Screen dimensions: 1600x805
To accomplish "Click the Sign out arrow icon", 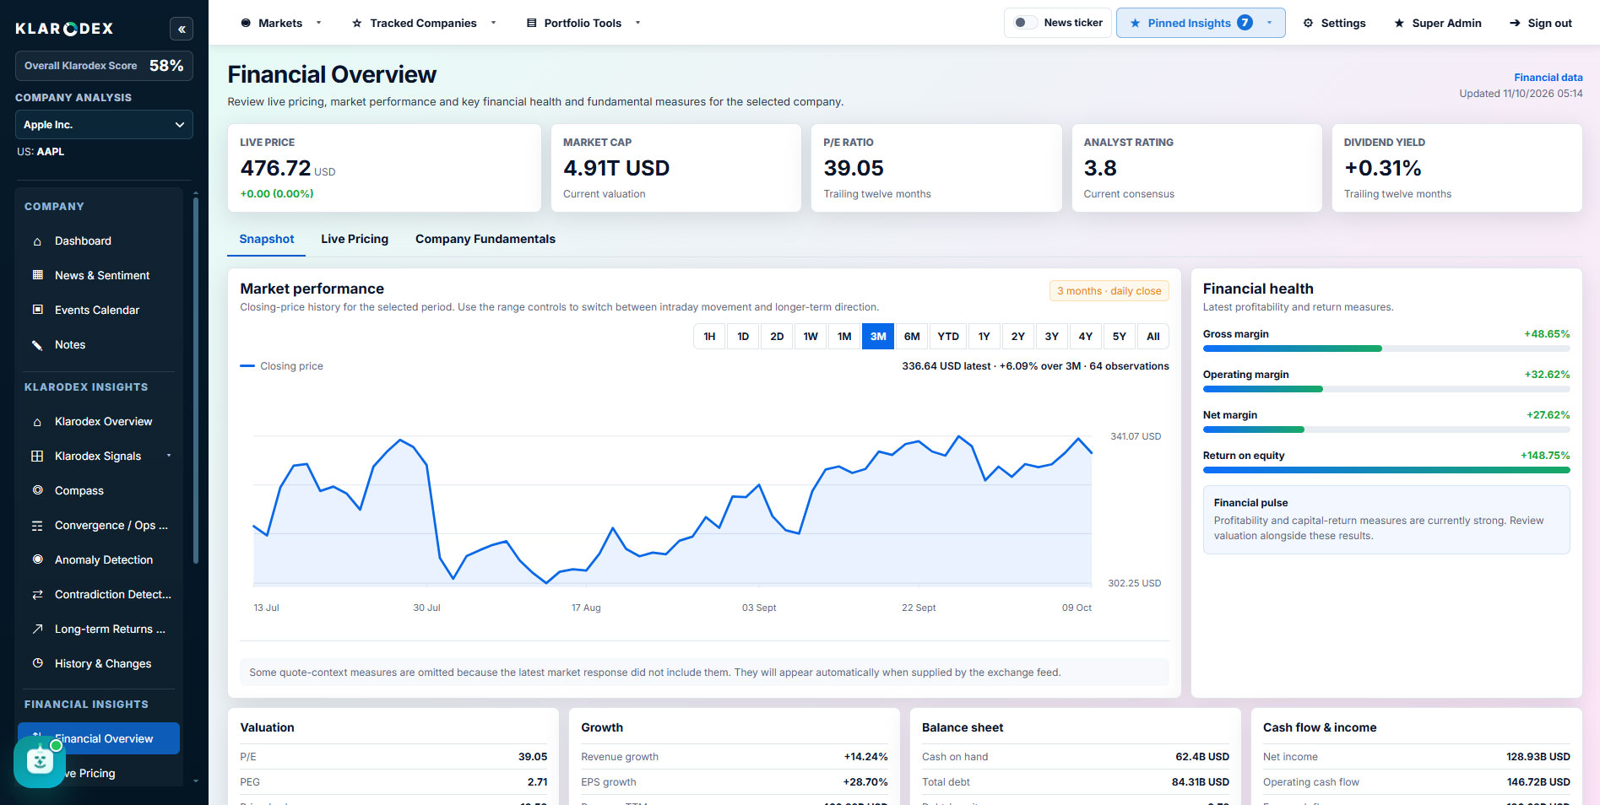I will (1515, 23).
